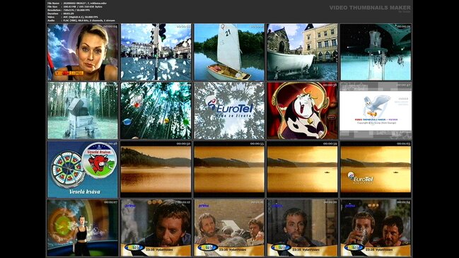Click the File Name line in the header

coord(77,4)
